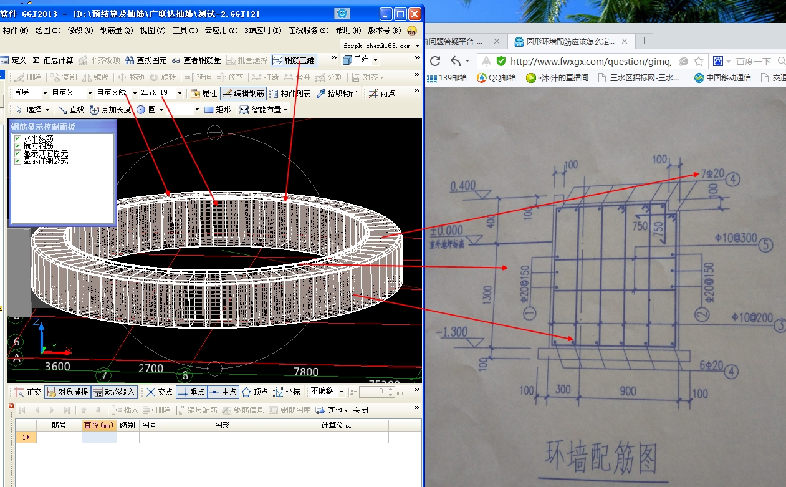Viewport: 786px width, 487px height.
Task: Uncheck the 显示详细公式 checkbox
Action: pos(18,160)
